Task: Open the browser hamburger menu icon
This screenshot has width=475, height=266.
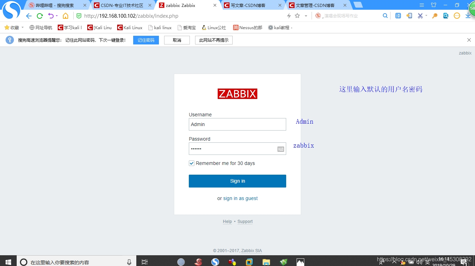Action: tap(422, 5)
